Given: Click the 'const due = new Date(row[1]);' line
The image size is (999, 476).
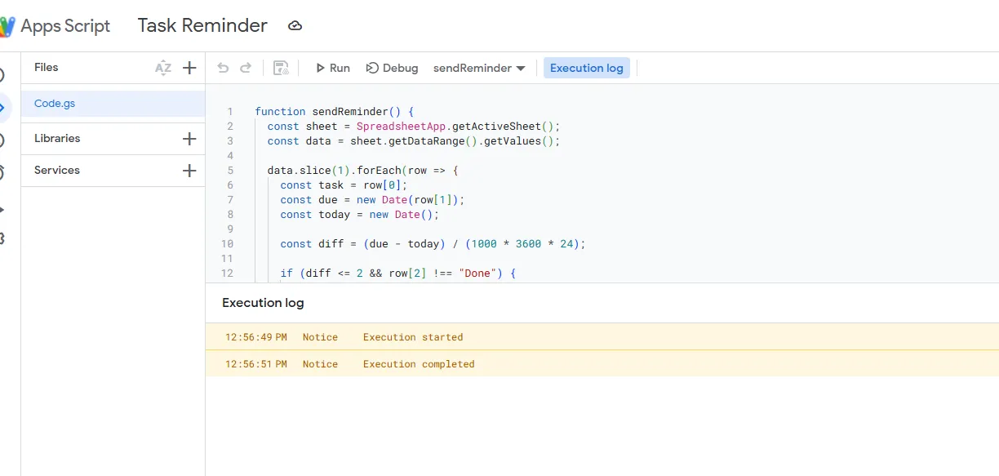Looking at the screenshot, I should (372, 199).
